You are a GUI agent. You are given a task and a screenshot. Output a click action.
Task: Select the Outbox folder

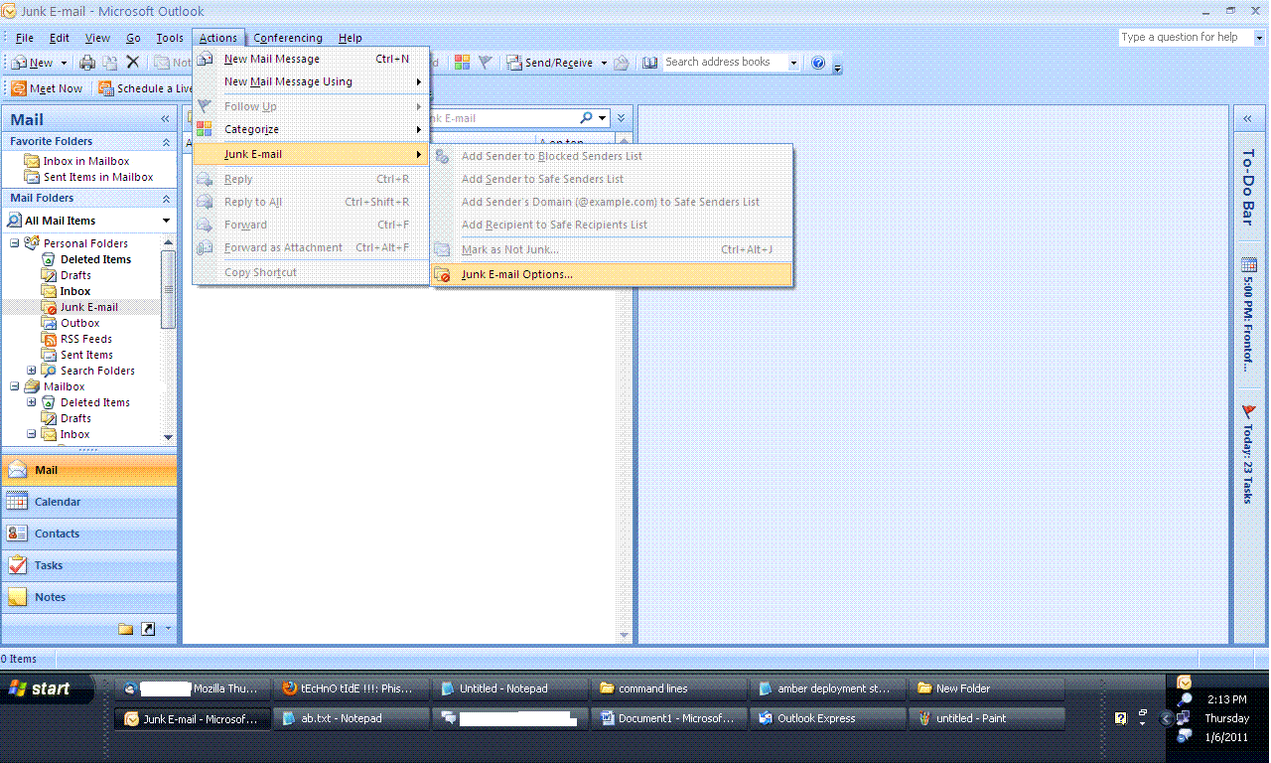[79, 323]
